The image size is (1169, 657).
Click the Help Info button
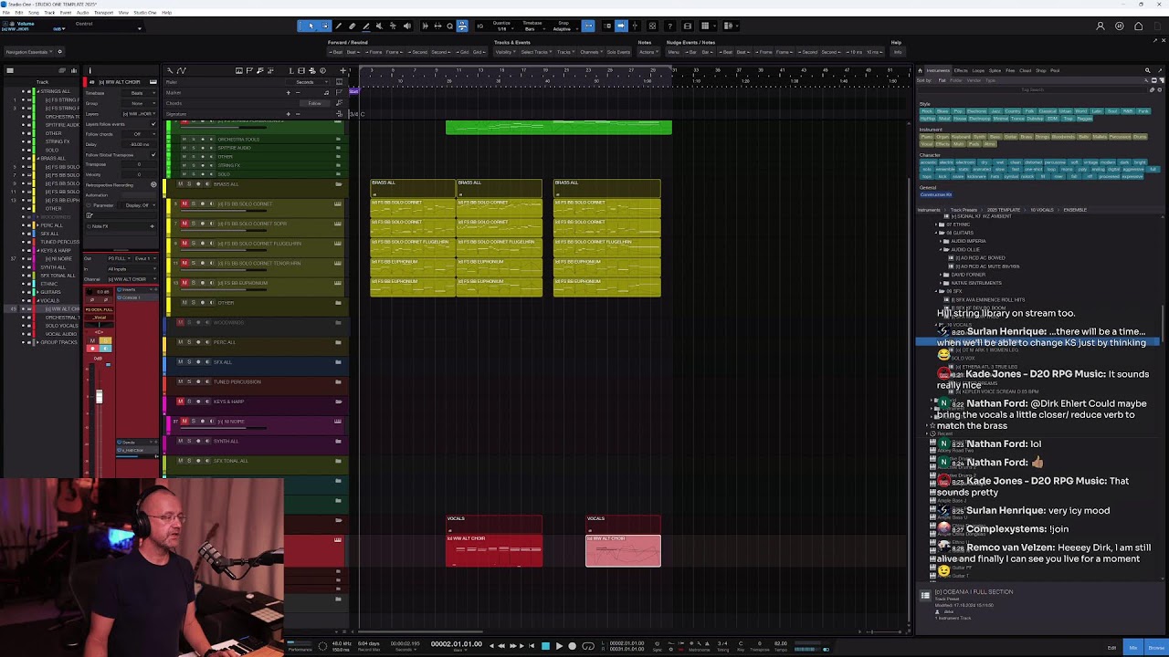coord(898,52)
